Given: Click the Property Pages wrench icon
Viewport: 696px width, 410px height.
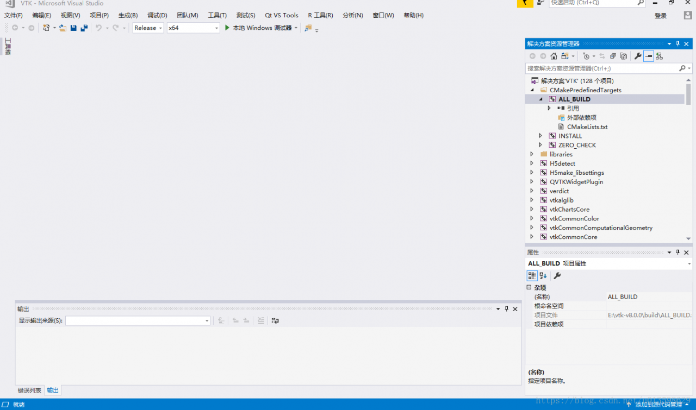Looking at the screenshot, I should click(557, 276).
